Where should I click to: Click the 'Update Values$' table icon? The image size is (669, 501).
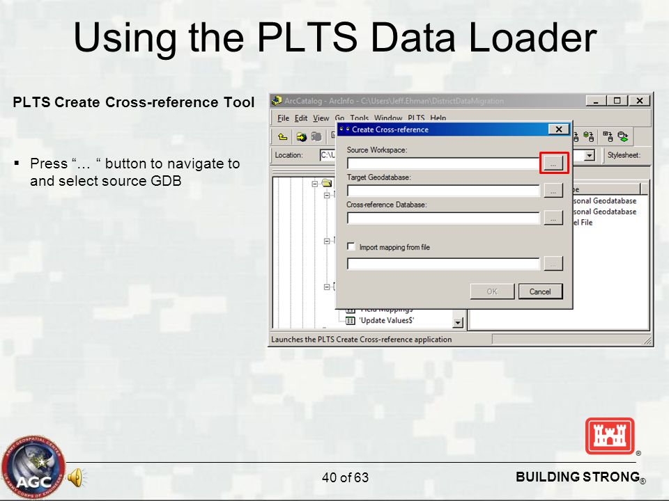(351, 321)
